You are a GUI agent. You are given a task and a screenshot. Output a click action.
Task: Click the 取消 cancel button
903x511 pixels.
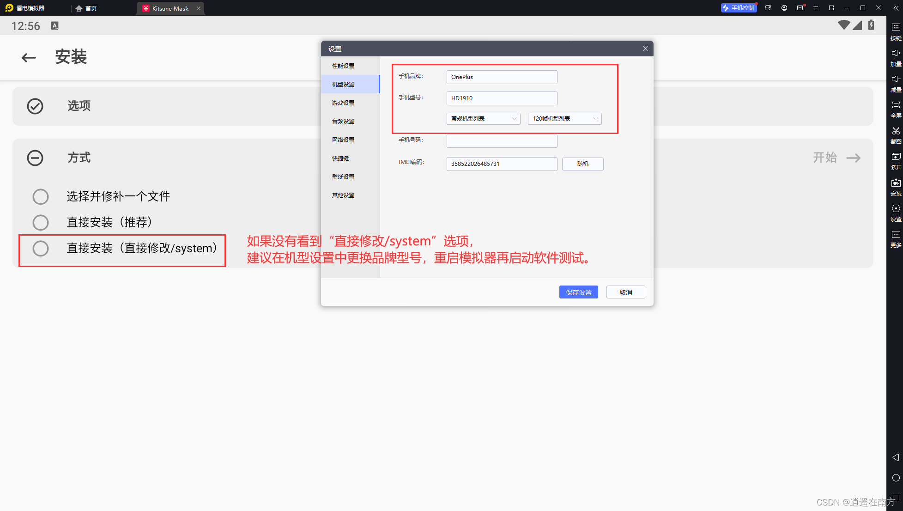point(625,292)
